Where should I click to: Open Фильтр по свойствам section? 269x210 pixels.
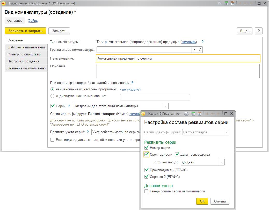pyautogui.click(x=26, y=54)
